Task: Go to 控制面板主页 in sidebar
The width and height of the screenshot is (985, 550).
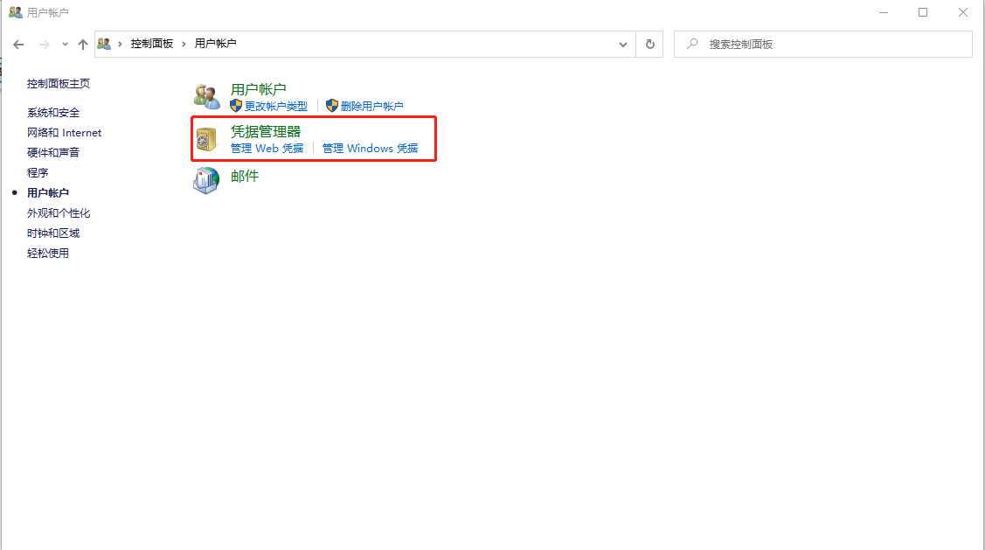Action: click(59, 84)
